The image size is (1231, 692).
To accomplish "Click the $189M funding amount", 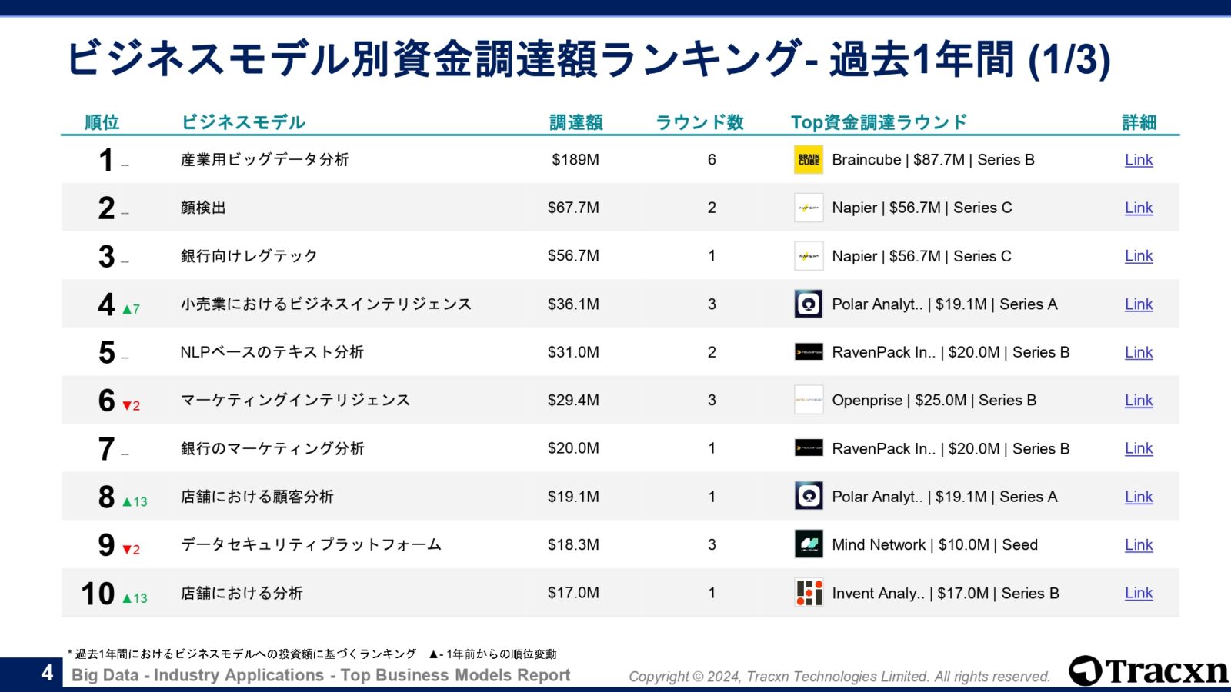I will pos(575,160).
